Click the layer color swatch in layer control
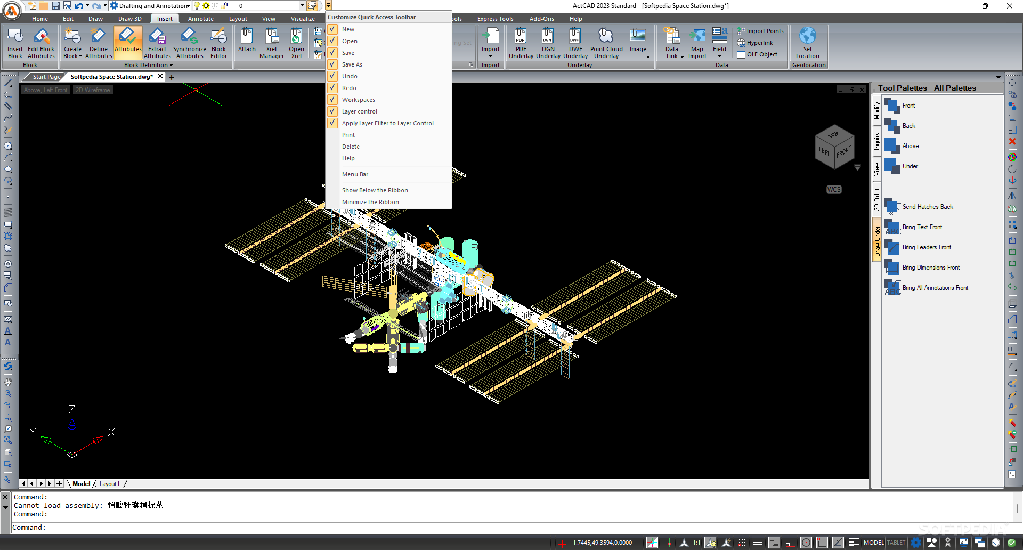Screen dimensions: 1023x550 (x=233, y=6)
